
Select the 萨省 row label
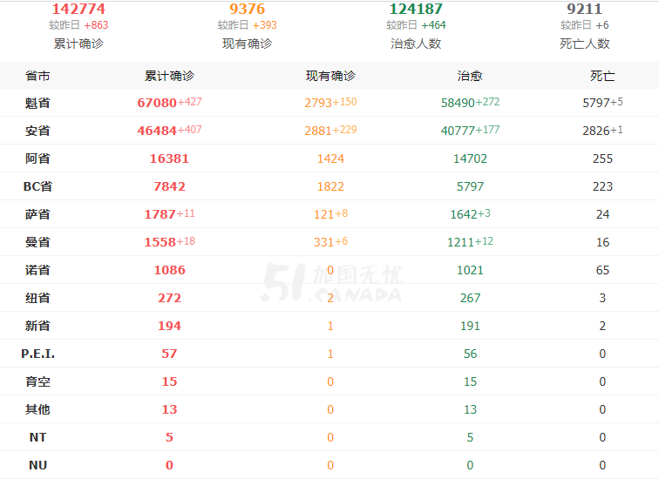pyautogui.click(x=37, y=214)
